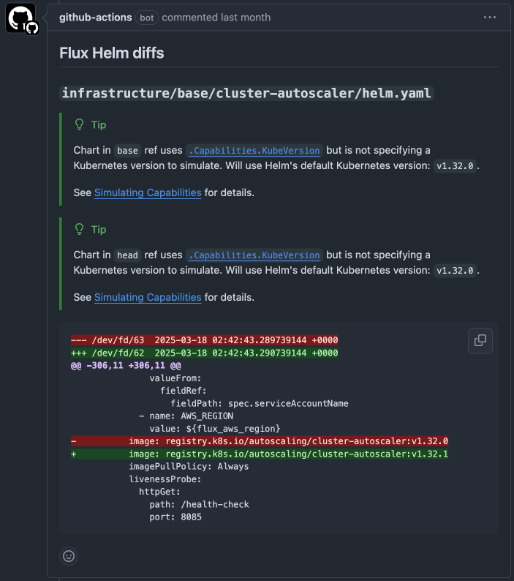This screenshot has width=514, height=581.
Task: Open the 'commented last month' timestamp link
Action: click(x=216, y=18)
